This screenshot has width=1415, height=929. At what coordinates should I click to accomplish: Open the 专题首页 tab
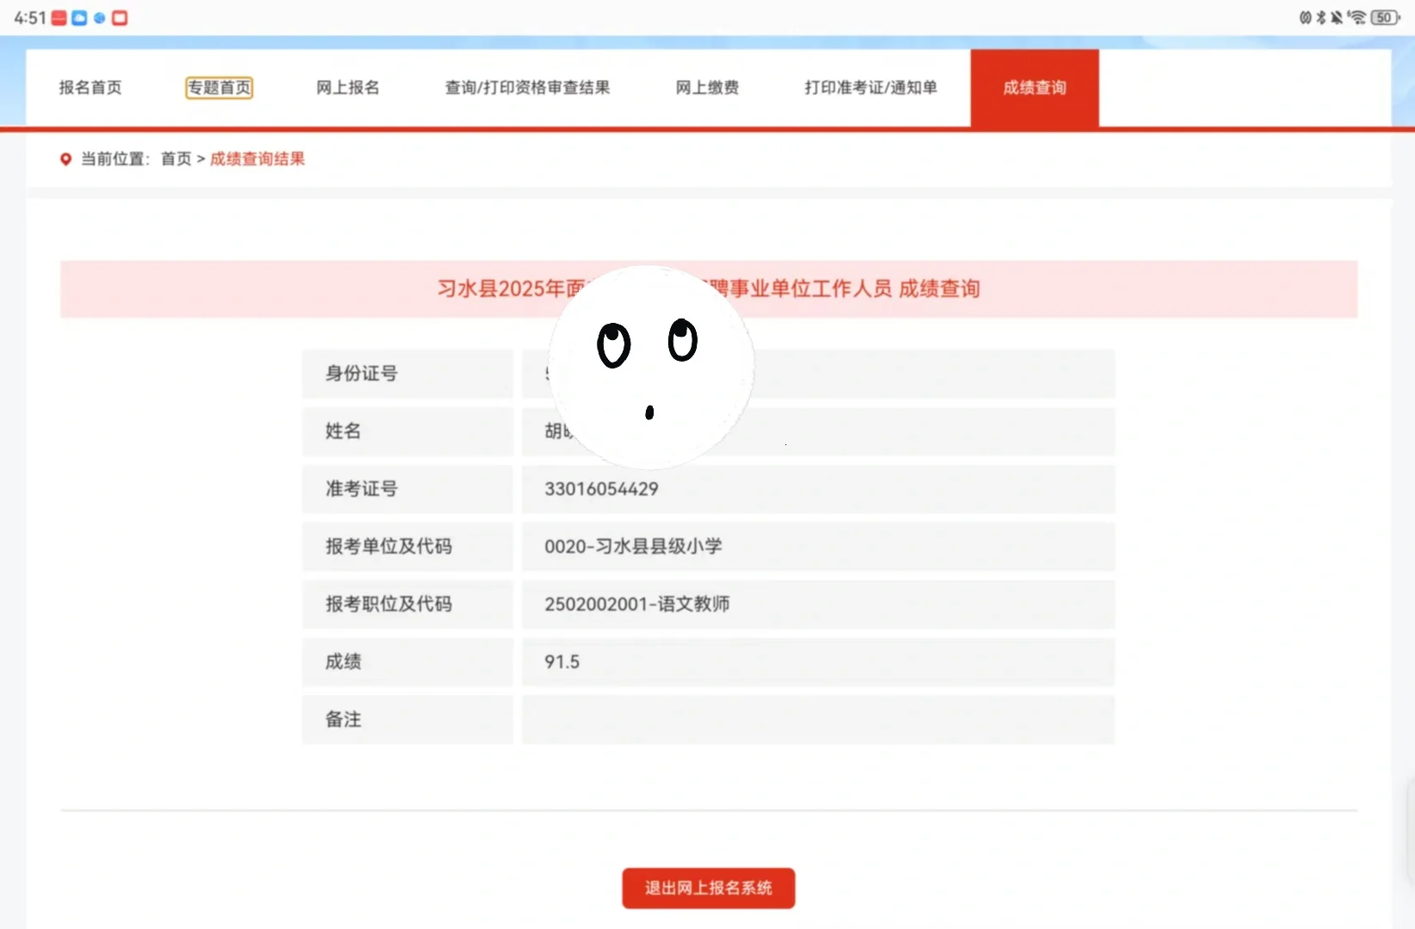(219, 87)
